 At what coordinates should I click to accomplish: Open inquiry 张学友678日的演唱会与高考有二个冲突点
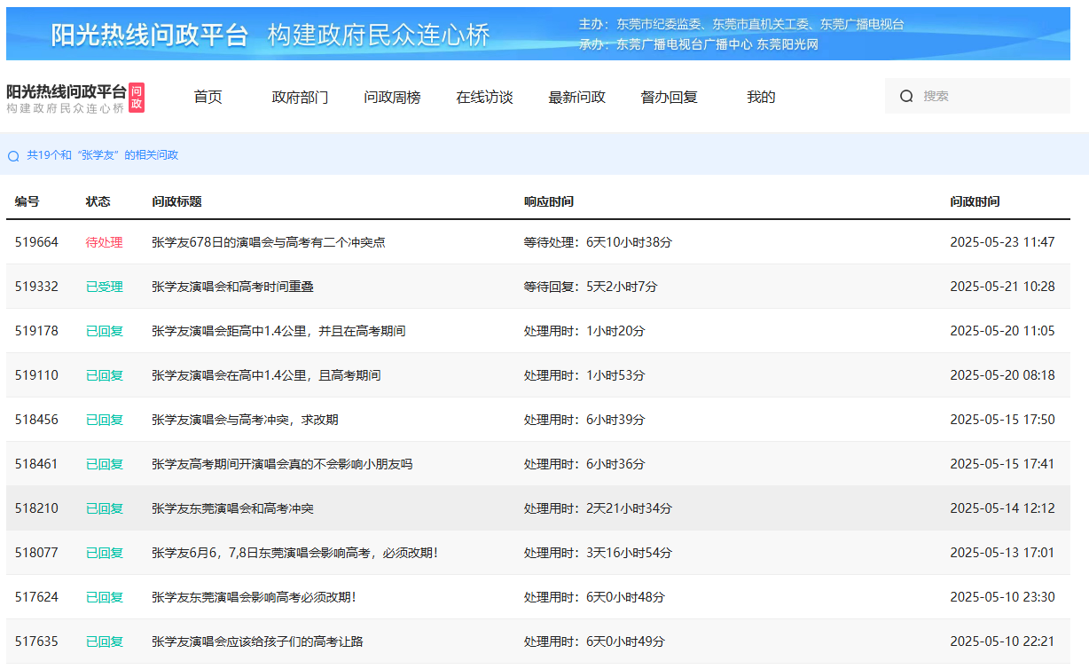[268, 242]
